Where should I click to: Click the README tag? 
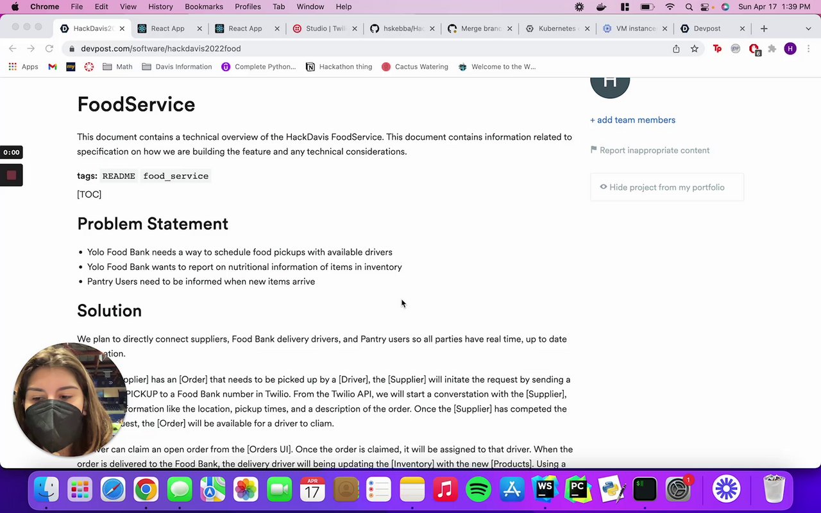[x=119, y=176]
